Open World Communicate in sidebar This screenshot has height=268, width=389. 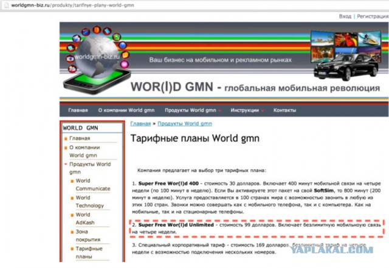[x=93, y=185]
